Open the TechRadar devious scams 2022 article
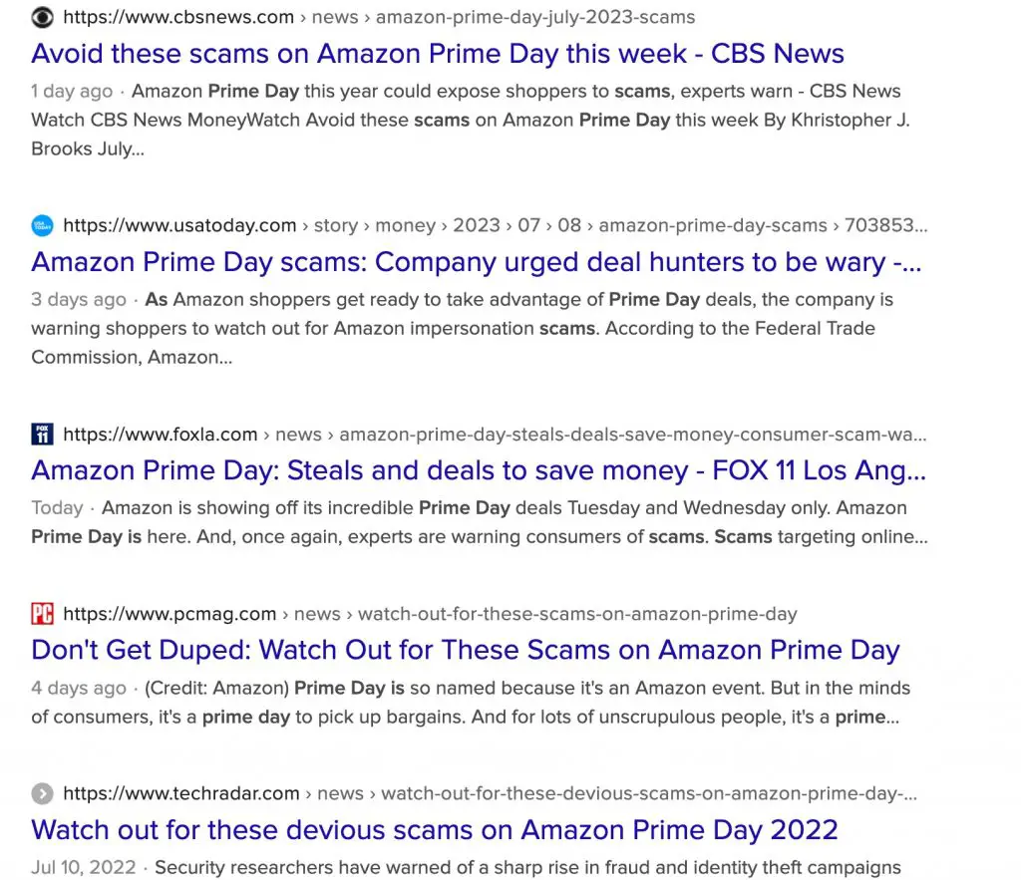Screen dimensions: 1021x880 [435, 828]
